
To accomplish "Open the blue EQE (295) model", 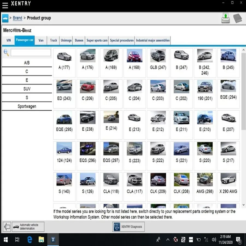I will [64, 125].
